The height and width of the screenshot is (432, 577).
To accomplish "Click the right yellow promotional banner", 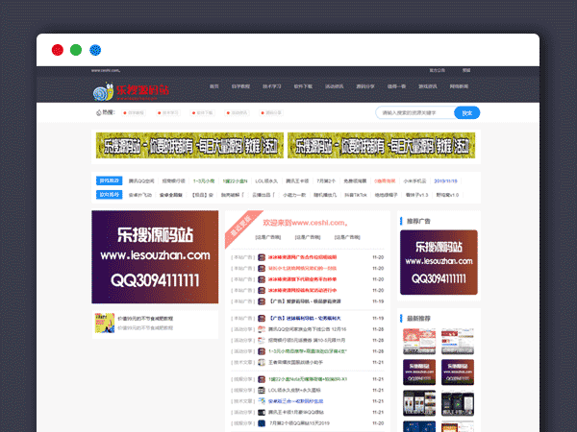I will (384, 148).
